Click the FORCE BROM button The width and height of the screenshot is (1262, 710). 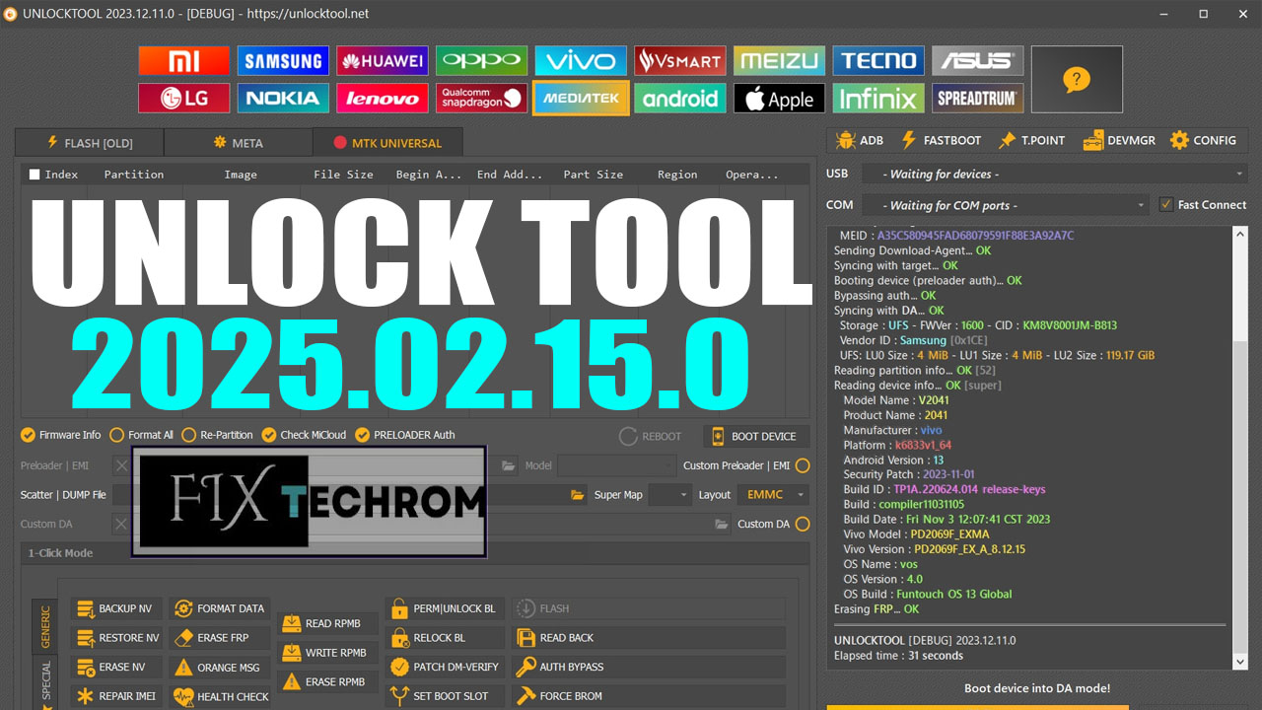(x=648, y=696)
